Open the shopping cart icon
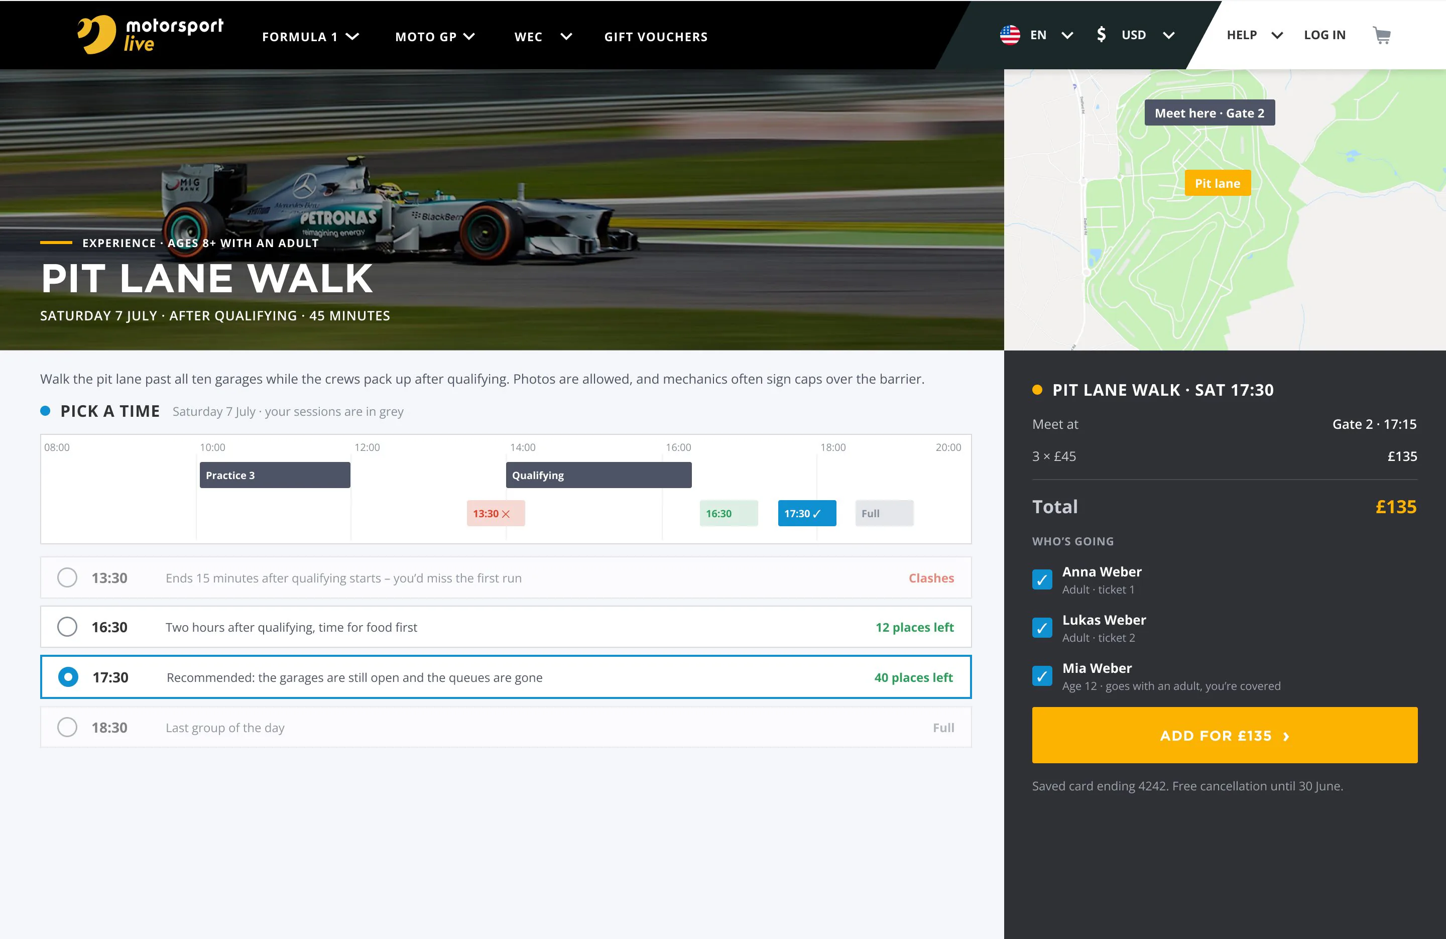1446x939 pixels. 1382,35
